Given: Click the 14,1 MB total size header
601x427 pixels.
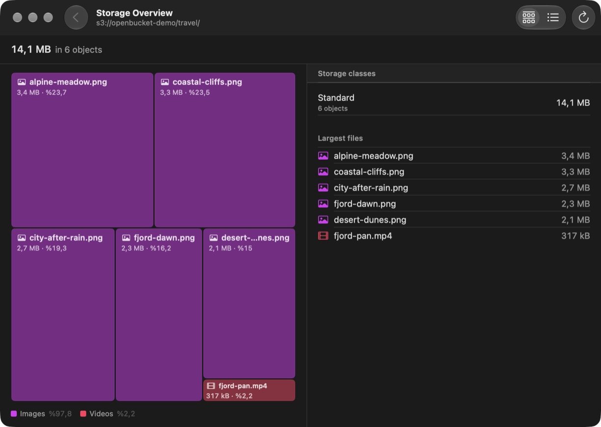Looking at the screenshot, I should click(x=31, y=49).
